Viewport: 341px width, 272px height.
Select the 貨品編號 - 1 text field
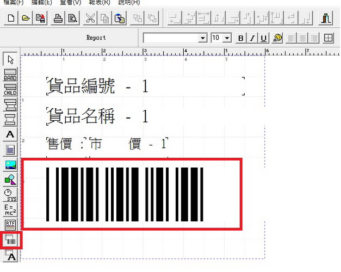[x=145, y=86]
